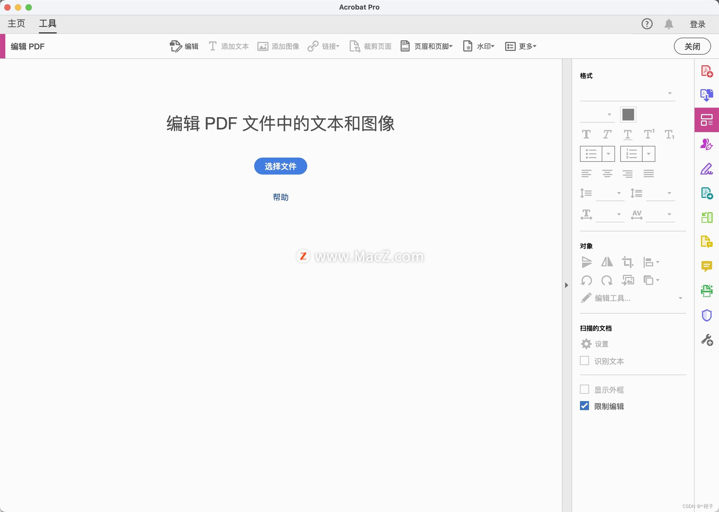Expand the bullet list style arrow

coord(608,154)
